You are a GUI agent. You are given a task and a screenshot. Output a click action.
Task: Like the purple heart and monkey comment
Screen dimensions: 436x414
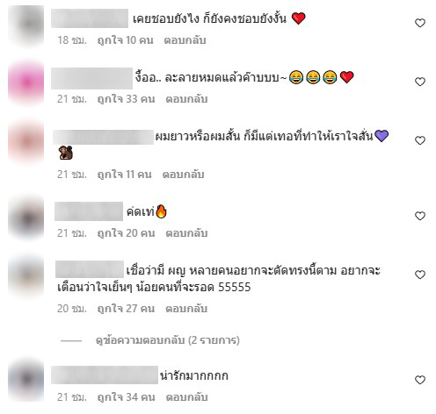[420, 140]
